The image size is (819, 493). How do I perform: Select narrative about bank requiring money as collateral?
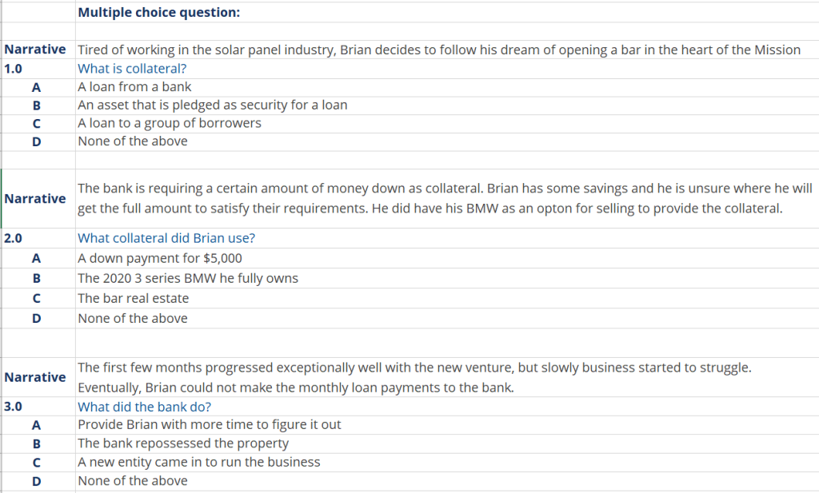(x=444, y=198)
